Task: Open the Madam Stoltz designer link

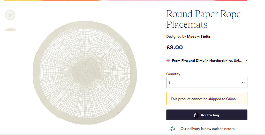Action: (x=198, y=37)
